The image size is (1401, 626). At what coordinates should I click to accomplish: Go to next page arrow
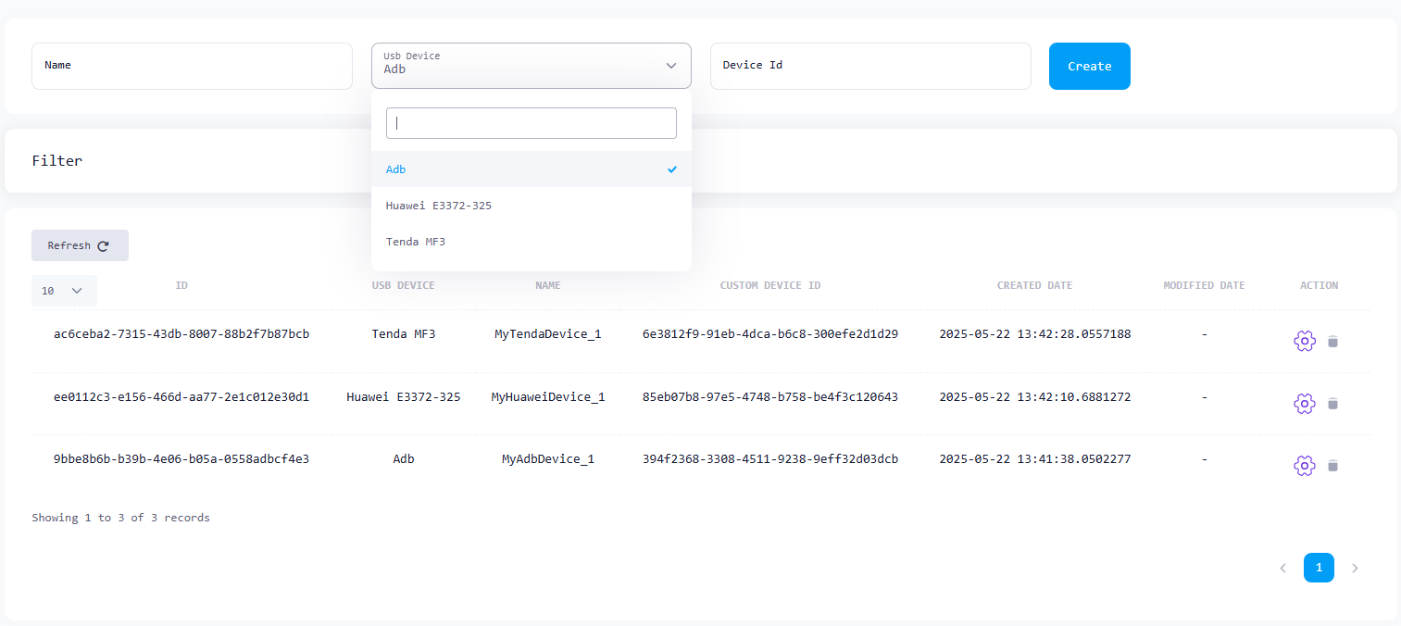[x=1355, y=568]
